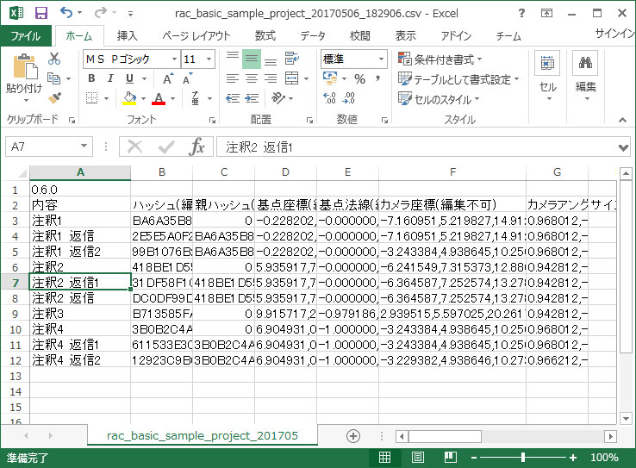This screenshot has width=636, height=468.
Task: Click the percent style icon
Action: click(359, 79)
